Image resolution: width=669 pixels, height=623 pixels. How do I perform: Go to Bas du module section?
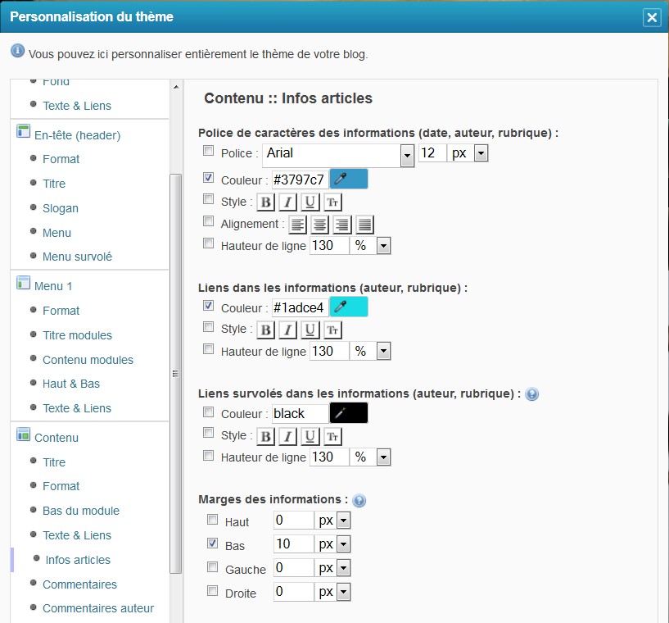tap(80, 511)
